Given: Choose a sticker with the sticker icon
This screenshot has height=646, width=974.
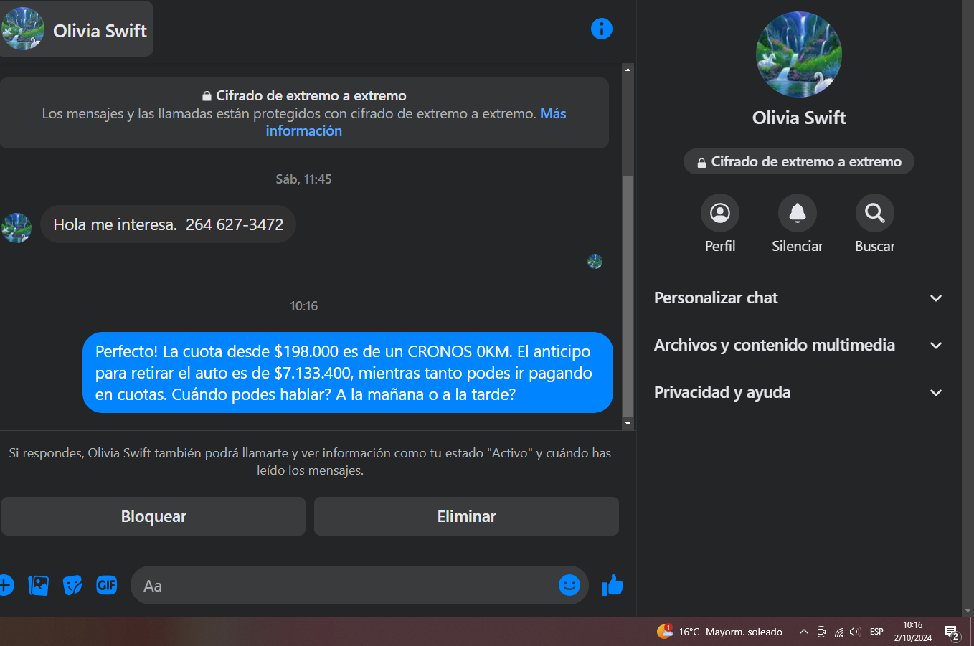Looking at the screenshot, I should [72, 585].
